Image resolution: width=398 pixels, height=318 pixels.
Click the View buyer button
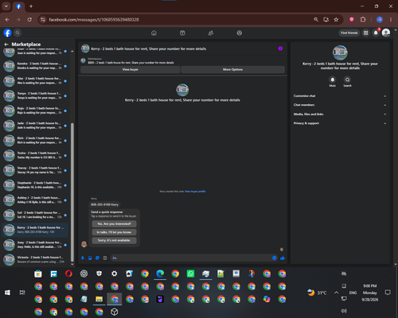point(131,69)
